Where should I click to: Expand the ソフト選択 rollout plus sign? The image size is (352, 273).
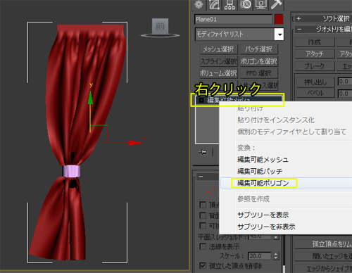[x=298, y=18]
